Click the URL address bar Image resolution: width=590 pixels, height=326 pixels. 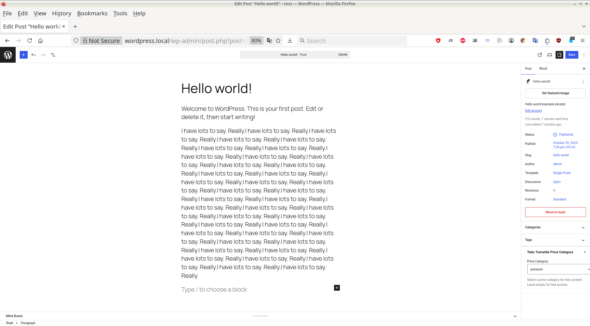pos(186,41)
